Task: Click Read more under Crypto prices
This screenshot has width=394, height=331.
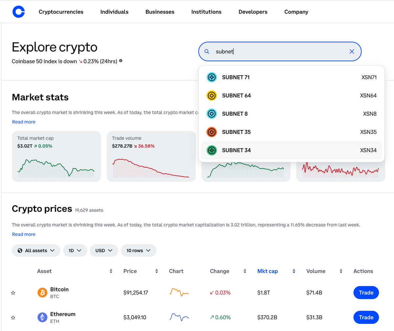Action: coord(24,234)
